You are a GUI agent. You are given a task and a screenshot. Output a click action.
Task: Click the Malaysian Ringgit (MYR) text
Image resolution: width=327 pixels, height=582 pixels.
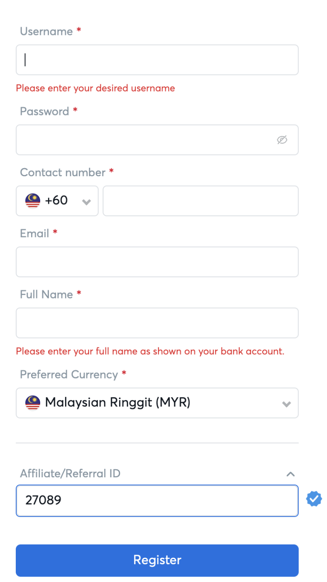point(118,402)
